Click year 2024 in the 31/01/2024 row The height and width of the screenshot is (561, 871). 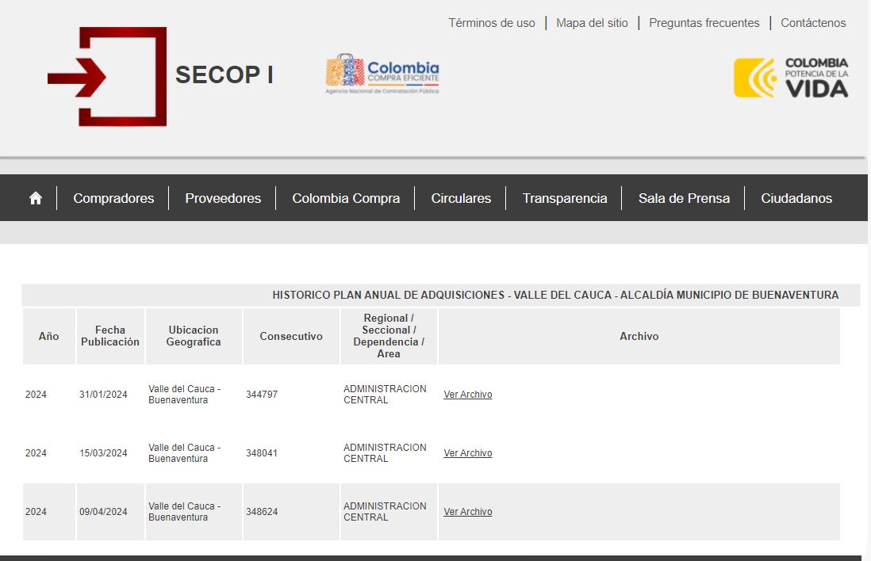pos(36,395)
